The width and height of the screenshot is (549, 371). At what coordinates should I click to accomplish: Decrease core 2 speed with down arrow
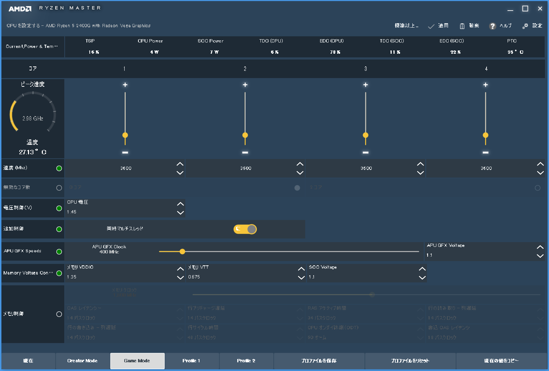pyautogui.click(x=300, y=173)
